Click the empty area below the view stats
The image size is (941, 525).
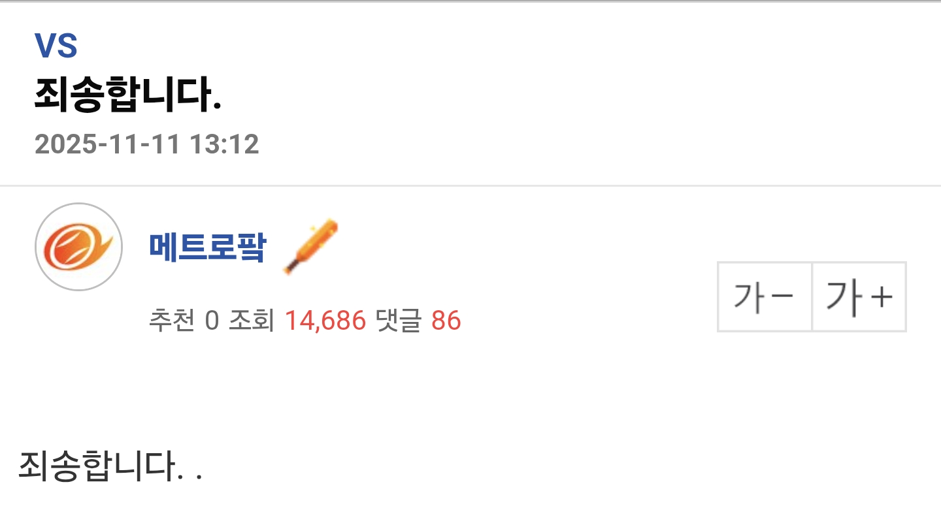(470, 385)
